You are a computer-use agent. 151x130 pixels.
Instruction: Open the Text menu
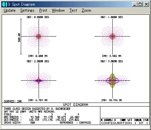[x=73, y=10]
